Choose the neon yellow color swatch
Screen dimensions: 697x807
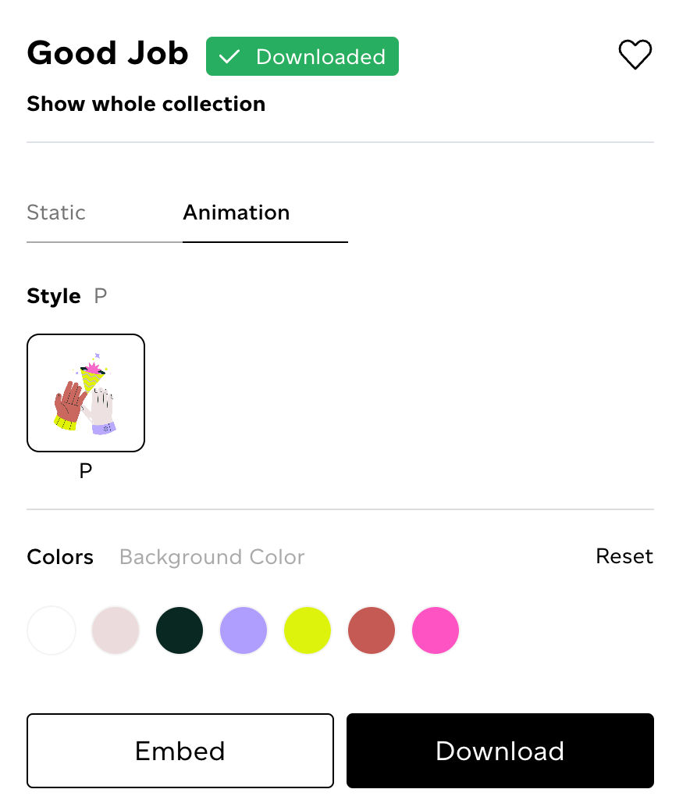click(308, 630)
